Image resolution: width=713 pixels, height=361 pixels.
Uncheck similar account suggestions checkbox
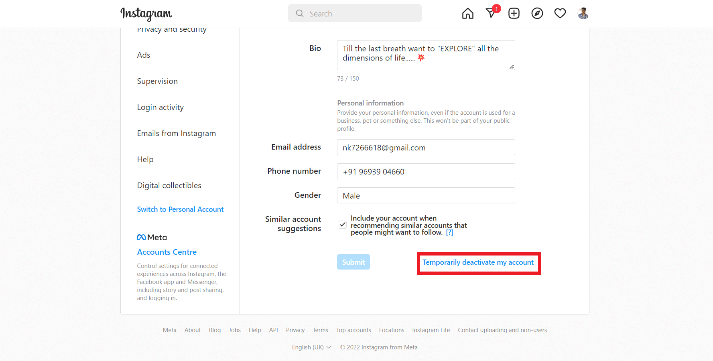click(x=343, y=225)
